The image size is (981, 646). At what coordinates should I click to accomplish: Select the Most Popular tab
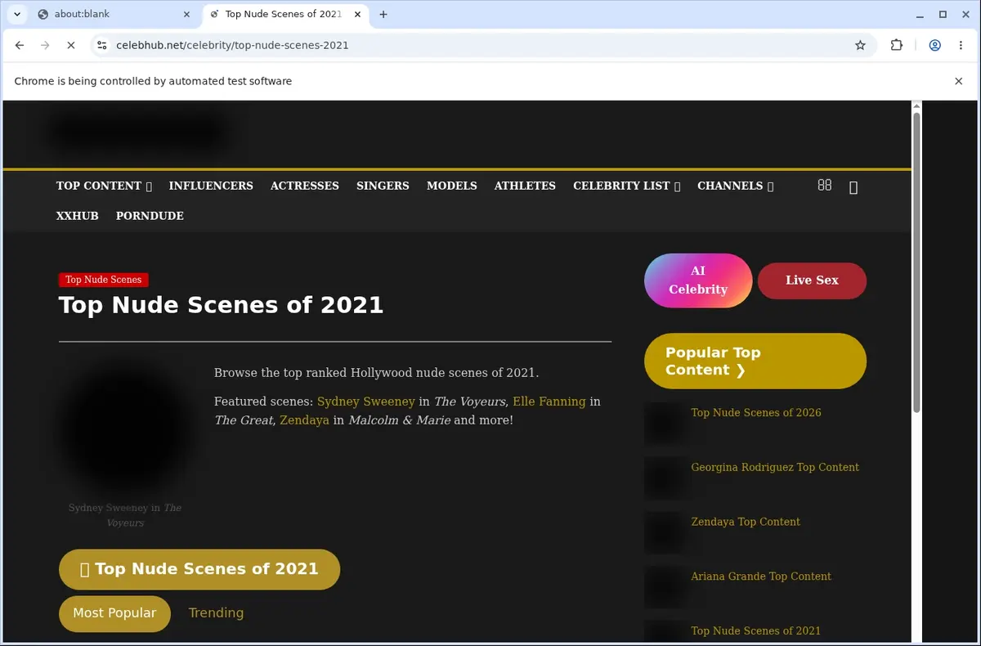coord(114,613)
